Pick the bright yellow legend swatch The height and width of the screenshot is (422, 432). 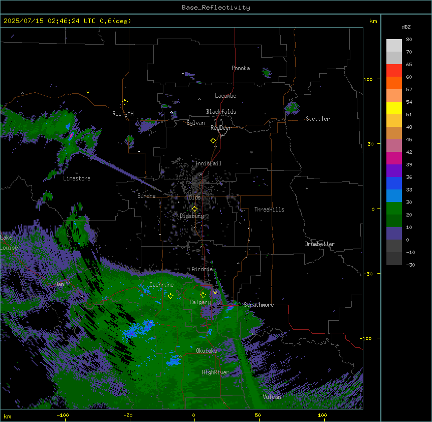point(394,108)
